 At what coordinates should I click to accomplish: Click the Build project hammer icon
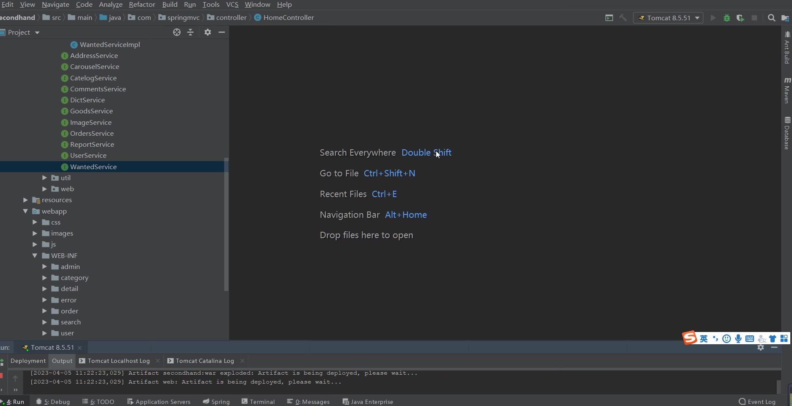(x=623, y=18)
